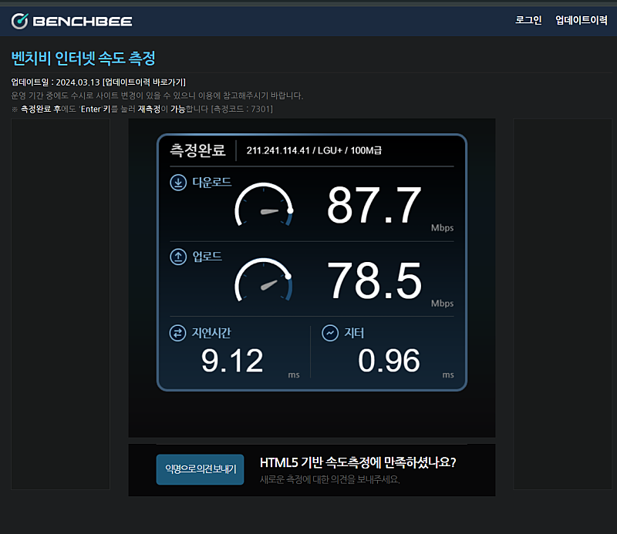Click the latency (지연시간) swap icon

178,333
